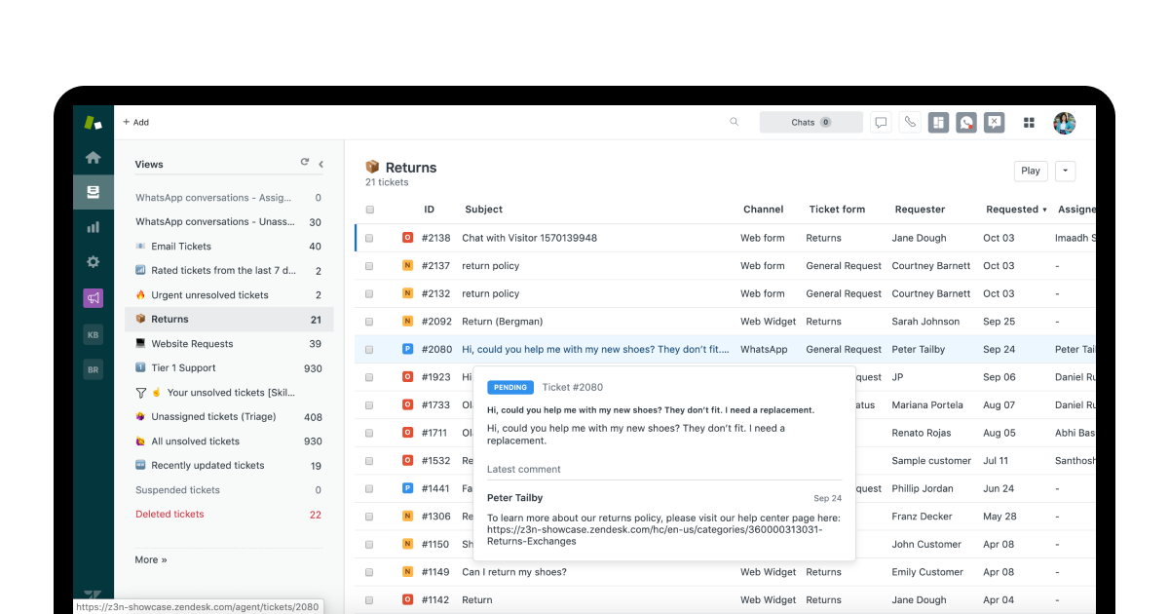
Task: Open the phone call icon in the toolbar
Action: (910, 122)
